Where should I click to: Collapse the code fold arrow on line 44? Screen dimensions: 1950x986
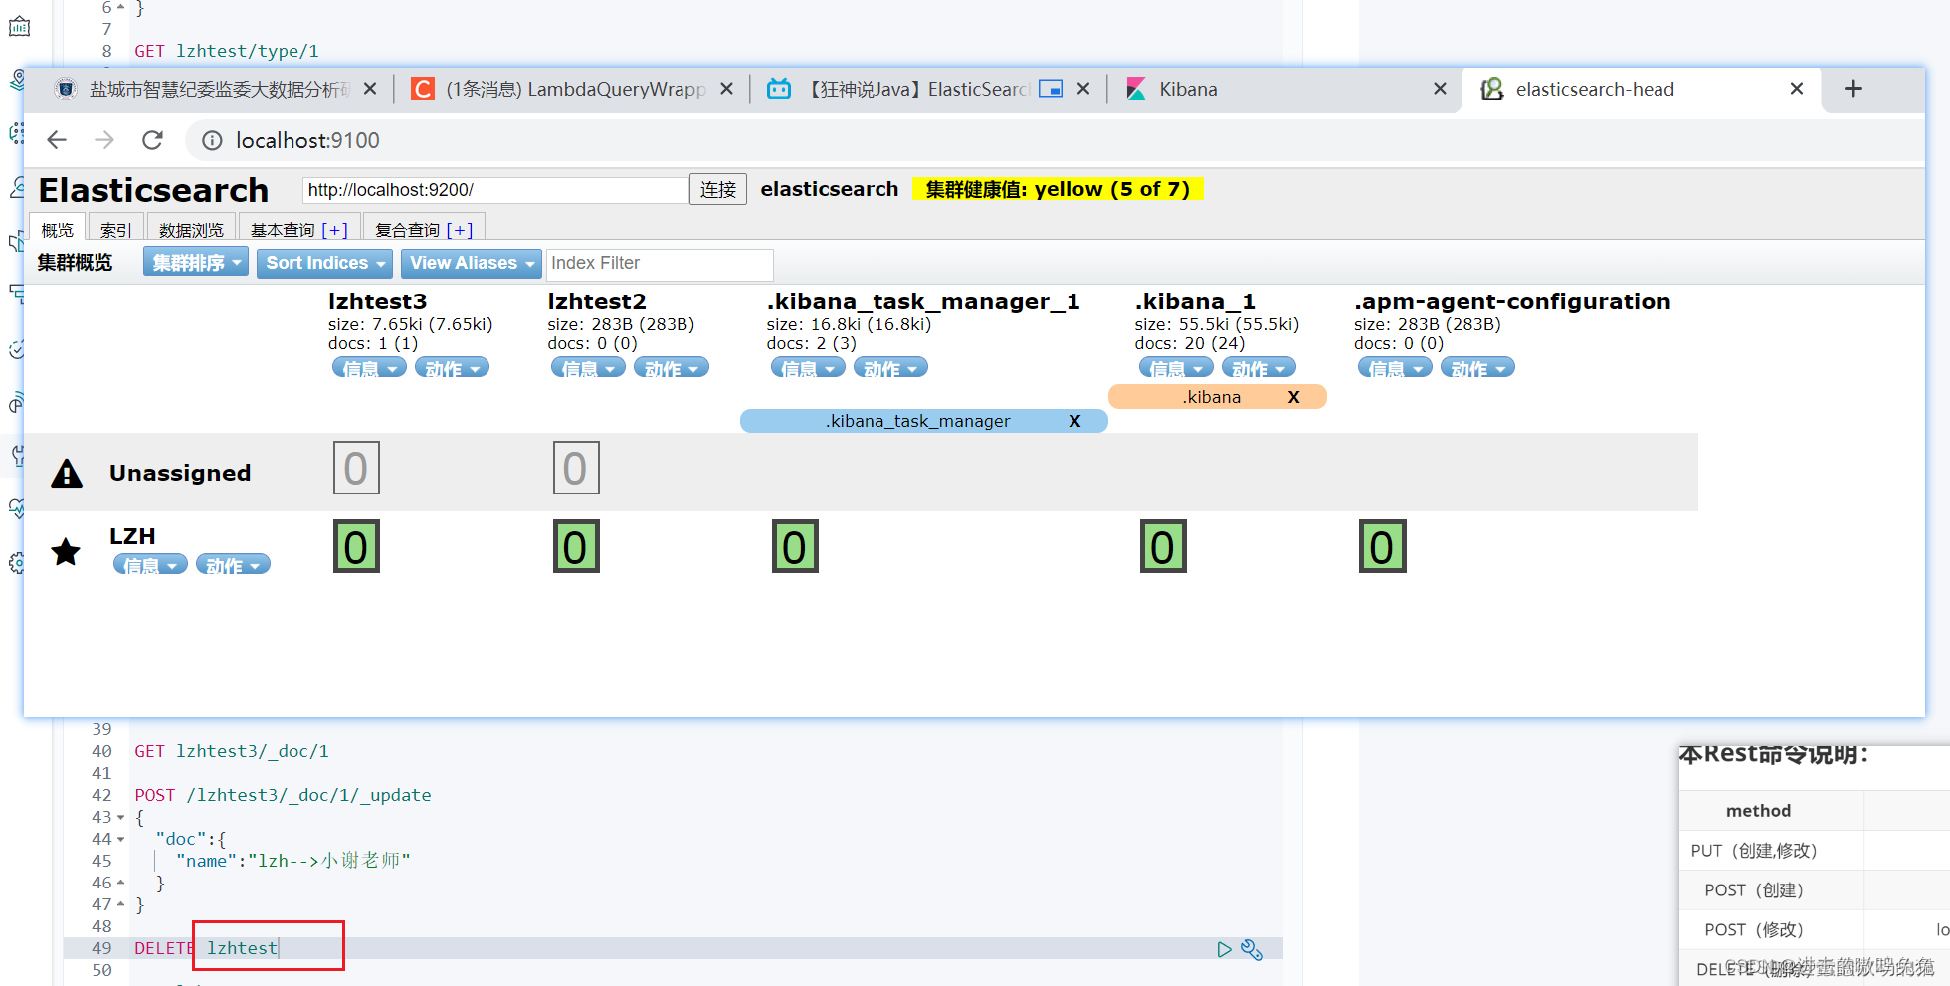(121, 839)
